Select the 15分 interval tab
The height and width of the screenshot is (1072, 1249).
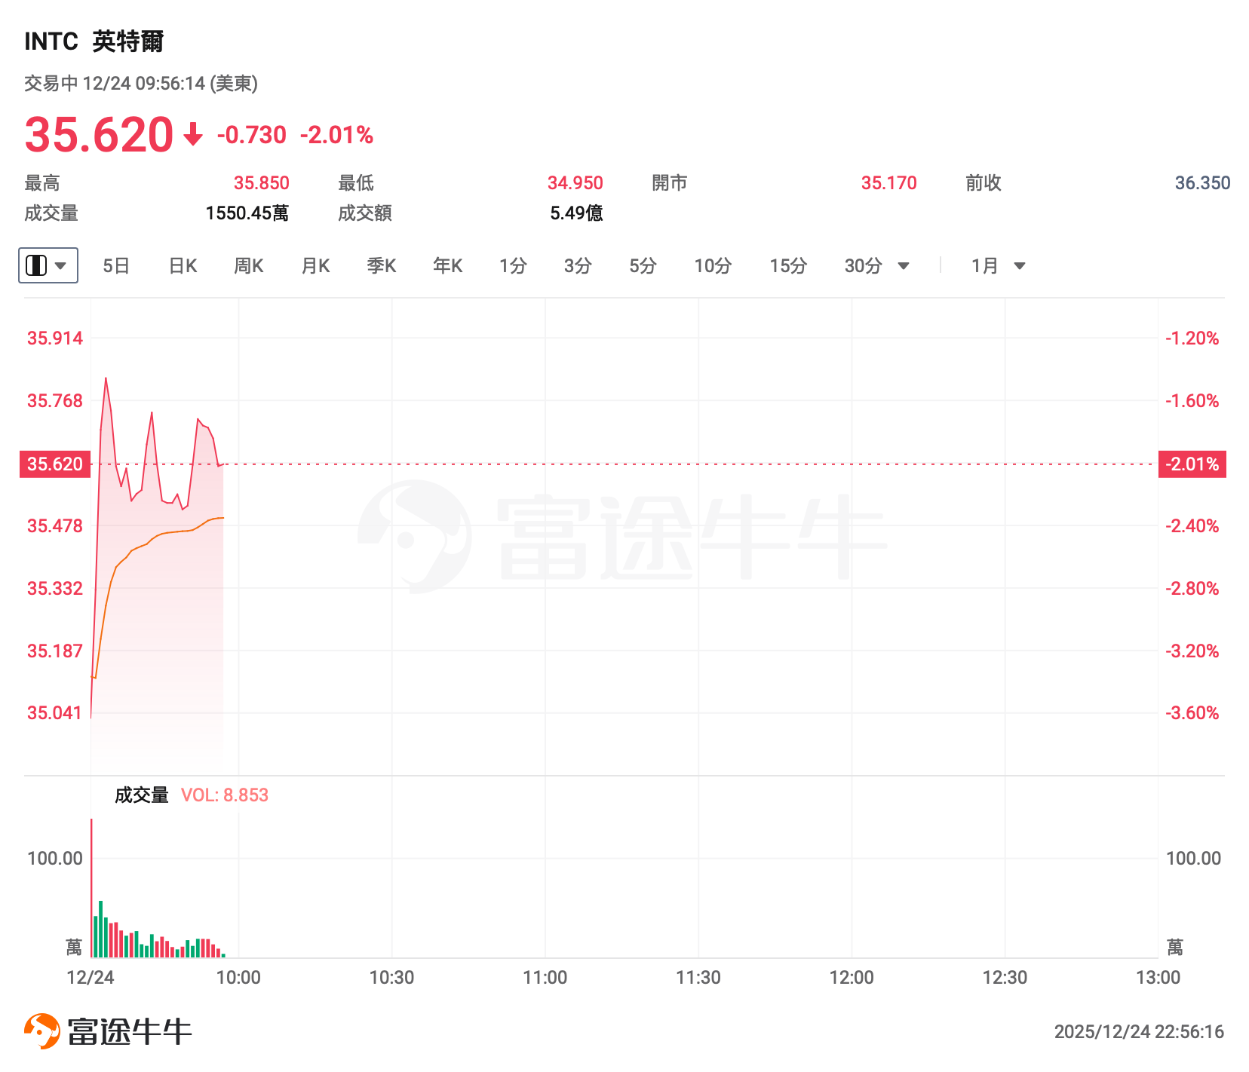coord(788,266)
